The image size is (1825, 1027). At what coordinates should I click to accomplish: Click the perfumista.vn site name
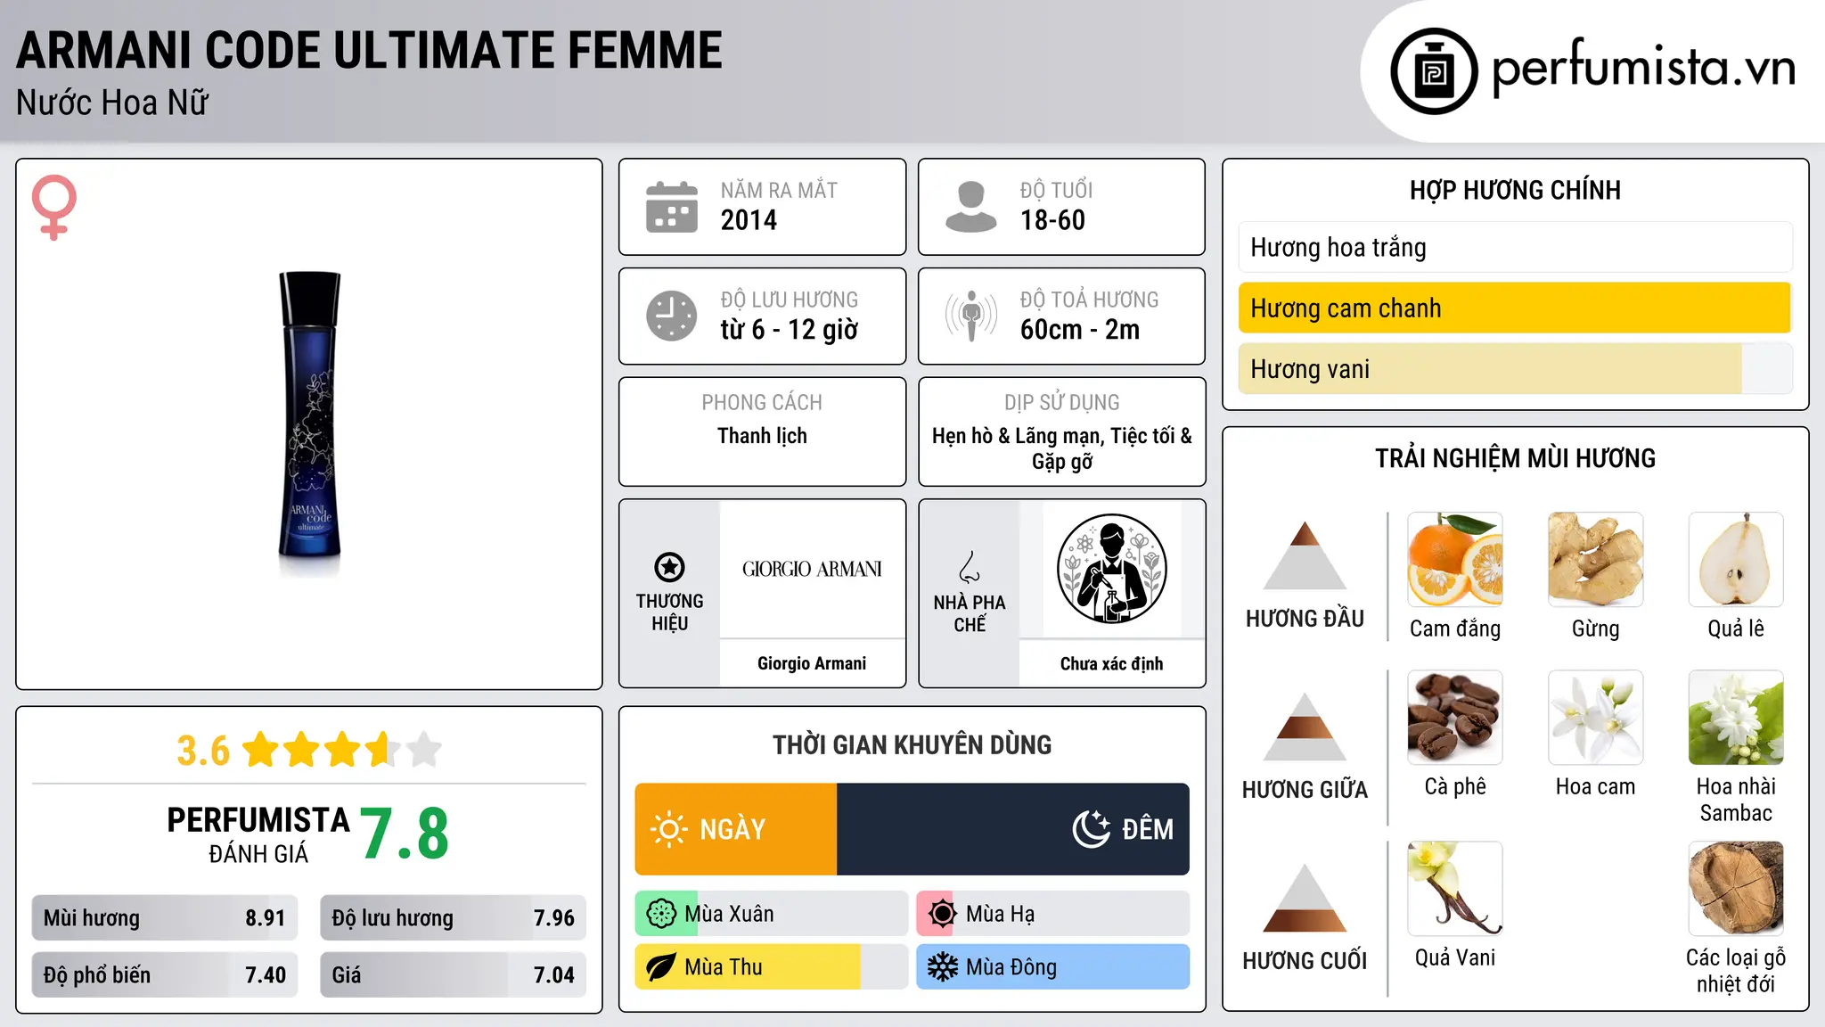pos(1644,69)
